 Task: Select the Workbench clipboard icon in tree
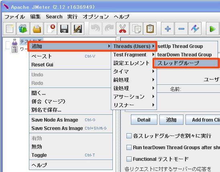(x=14, y=49)
